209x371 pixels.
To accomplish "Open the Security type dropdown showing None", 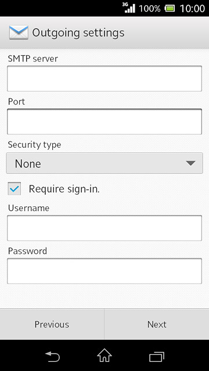I will coord(105,163).
